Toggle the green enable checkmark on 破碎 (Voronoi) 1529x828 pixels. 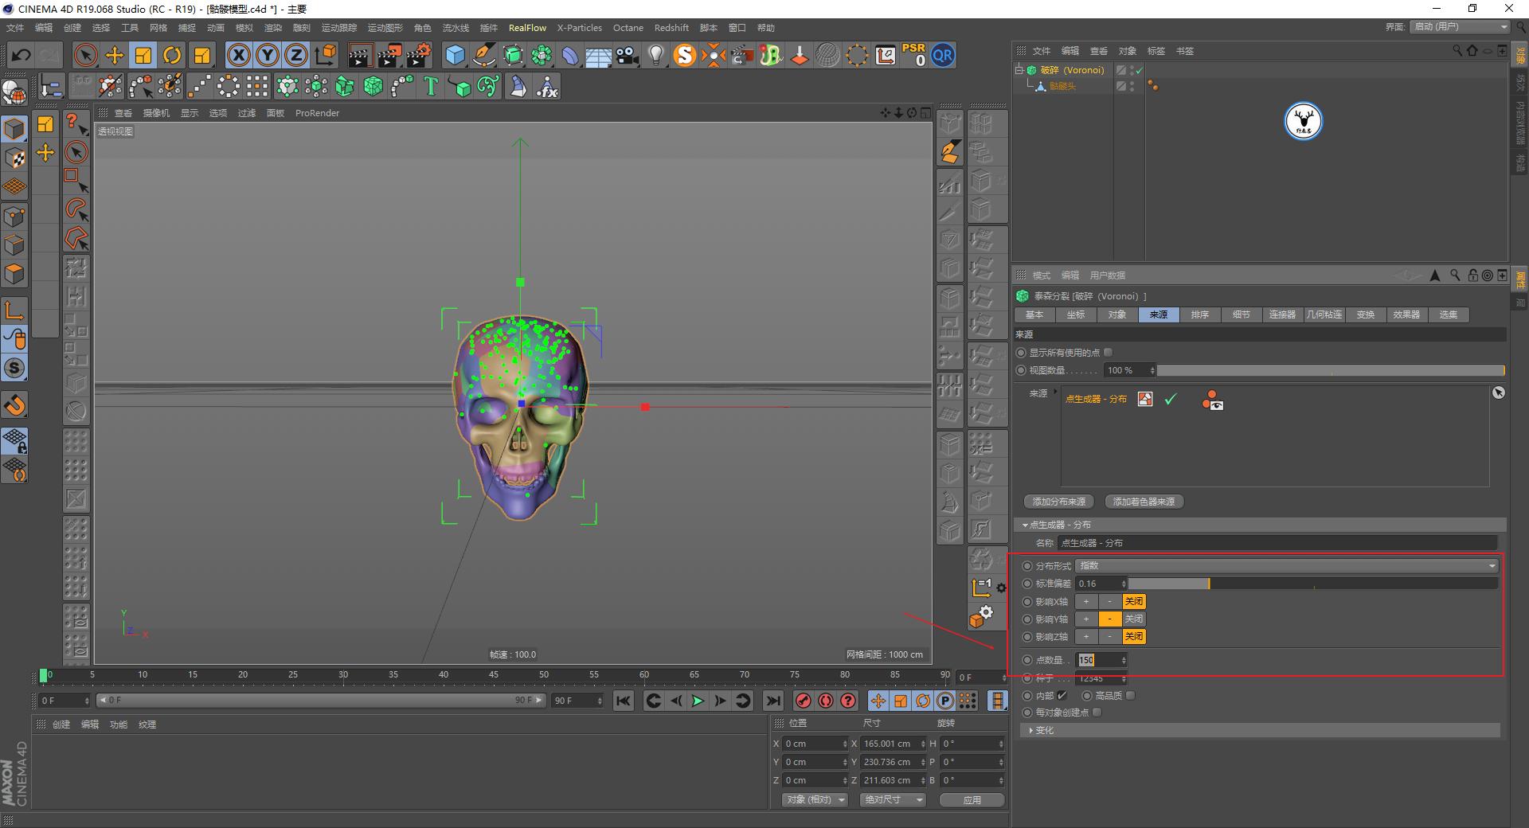point(1139,70)
